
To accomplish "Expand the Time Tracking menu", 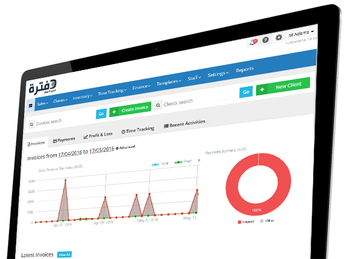I will click(x=112, y=92).
